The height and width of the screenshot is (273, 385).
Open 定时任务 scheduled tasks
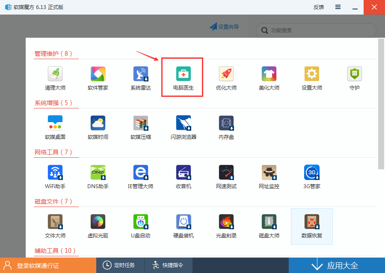tap(120, 265)
